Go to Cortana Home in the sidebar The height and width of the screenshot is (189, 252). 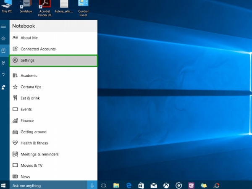(x=3, y=38)
